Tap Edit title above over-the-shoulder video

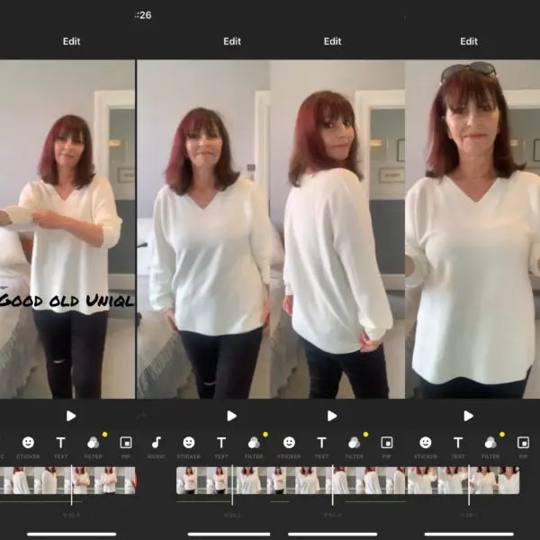click(332, 41)
